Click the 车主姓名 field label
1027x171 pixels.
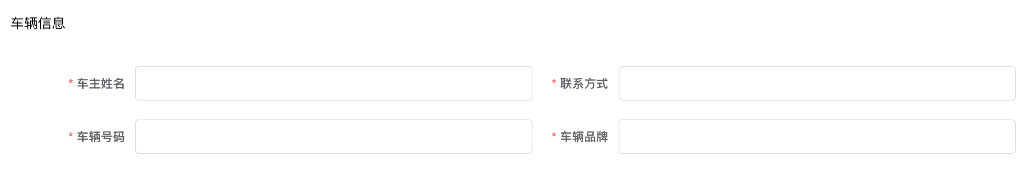pos(101,83)
